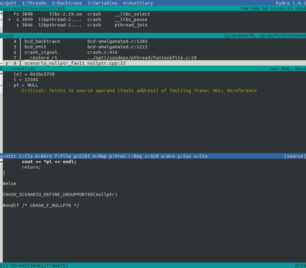Select the q:Quit menu item
Screen dimensions: 306x268
tap(8, 3)
